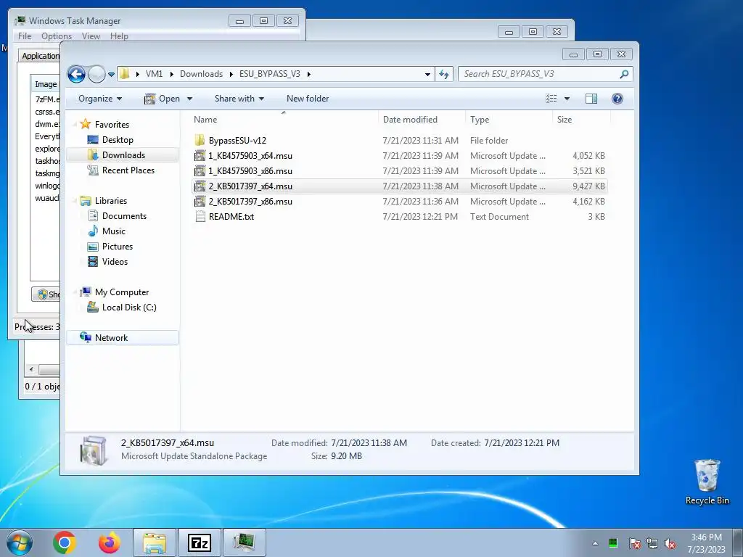
Task: Open Desktop in the navigation pane
Action: click(x=118, y=140)
